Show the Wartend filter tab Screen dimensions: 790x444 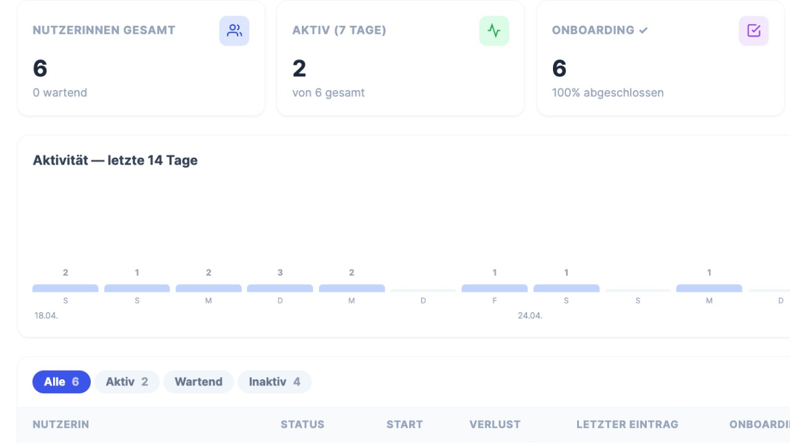199,382
